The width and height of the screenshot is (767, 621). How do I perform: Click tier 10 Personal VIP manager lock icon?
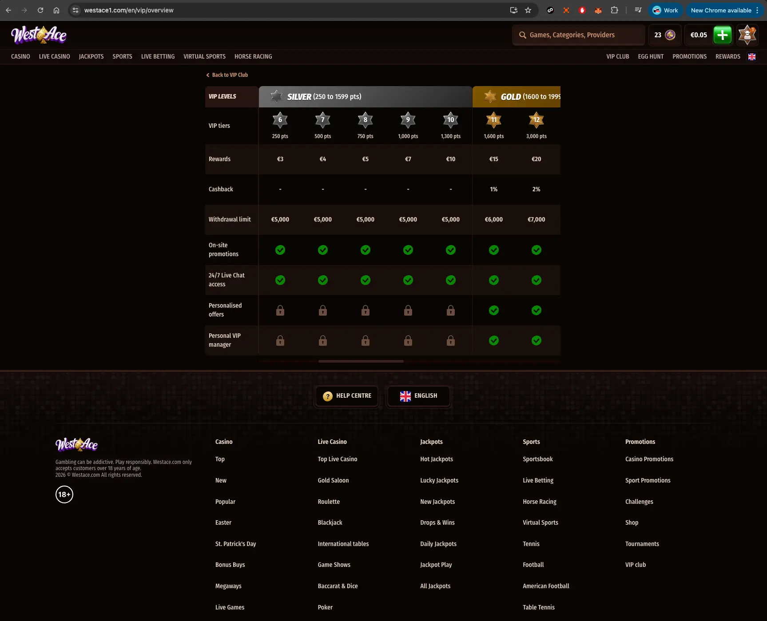tap(451, 340)
